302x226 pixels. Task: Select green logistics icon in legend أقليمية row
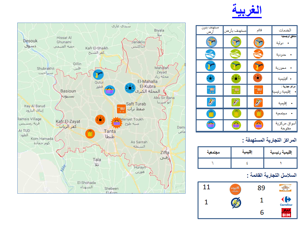[x=236, y=78]
